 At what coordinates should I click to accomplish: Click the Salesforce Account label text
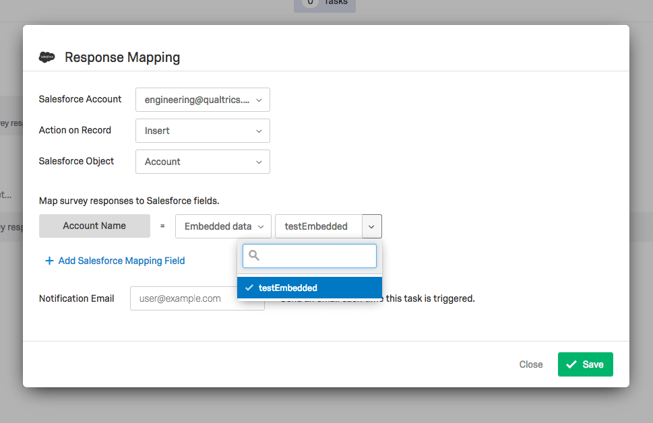pos(80,99)
